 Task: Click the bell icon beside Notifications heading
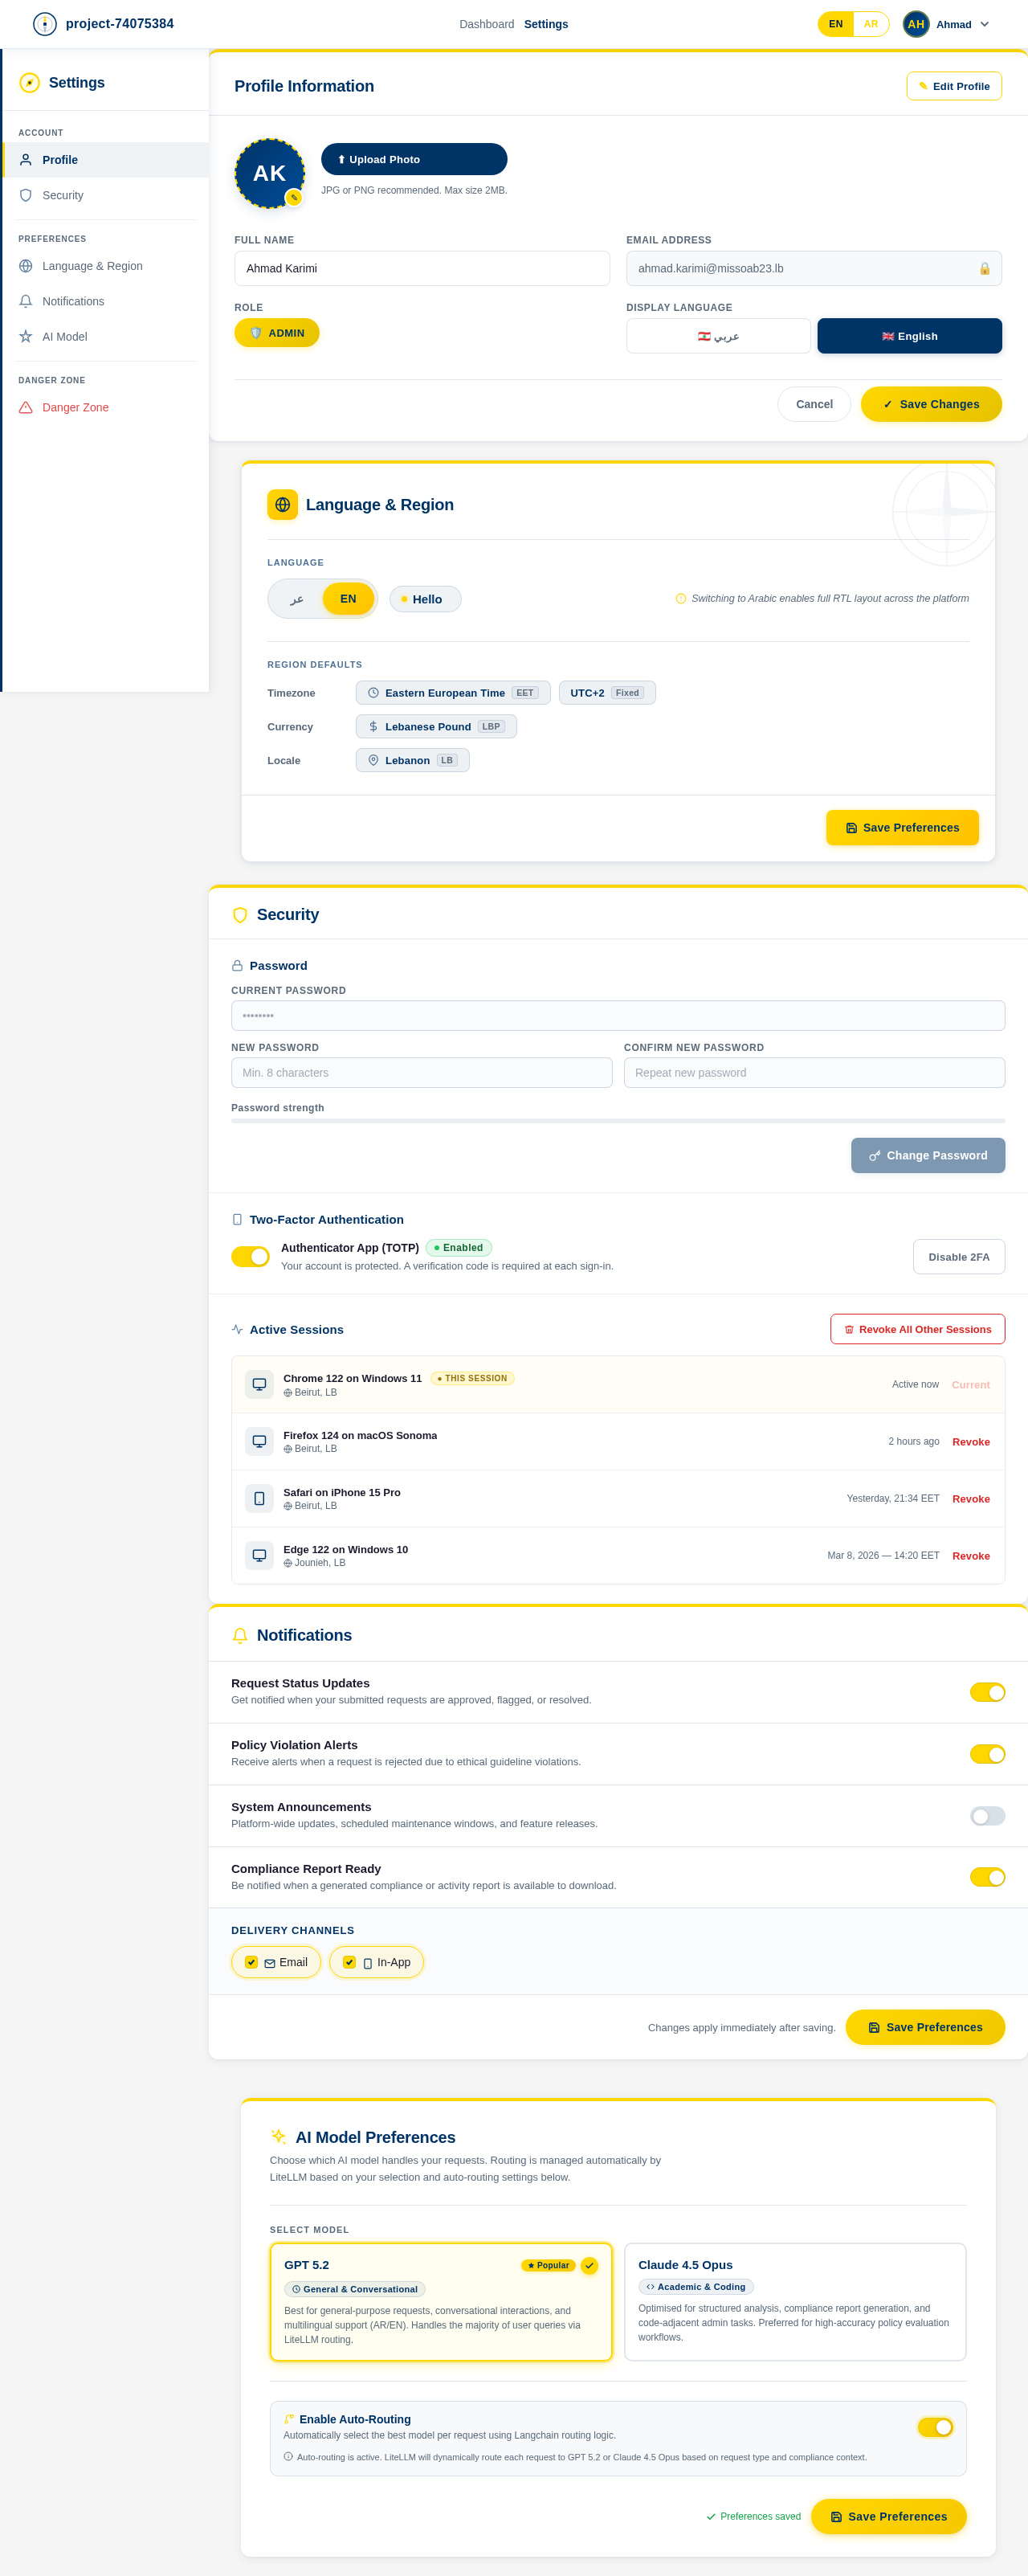(240, 1635)
